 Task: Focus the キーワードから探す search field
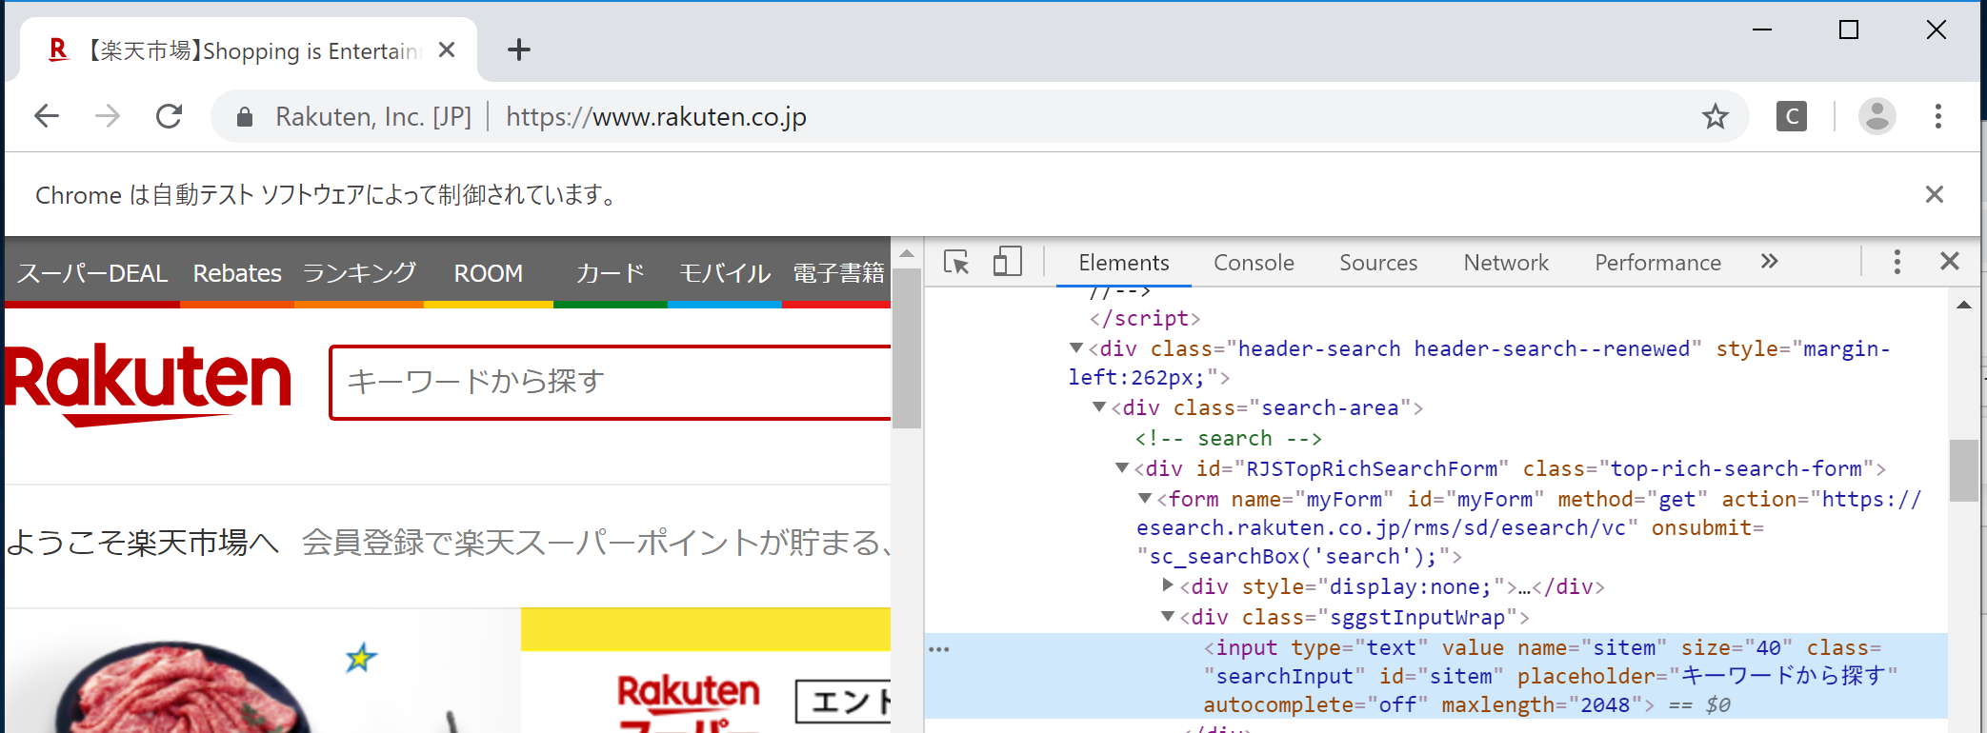click(x=611, y=382)
